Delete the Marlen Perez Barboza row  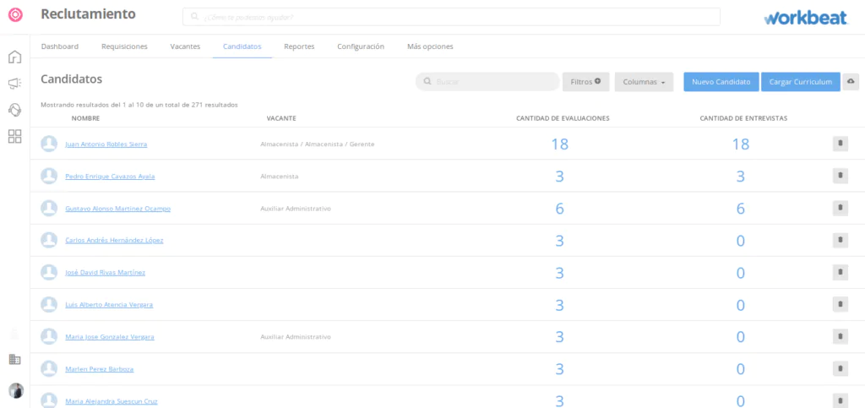click(840, 368)
